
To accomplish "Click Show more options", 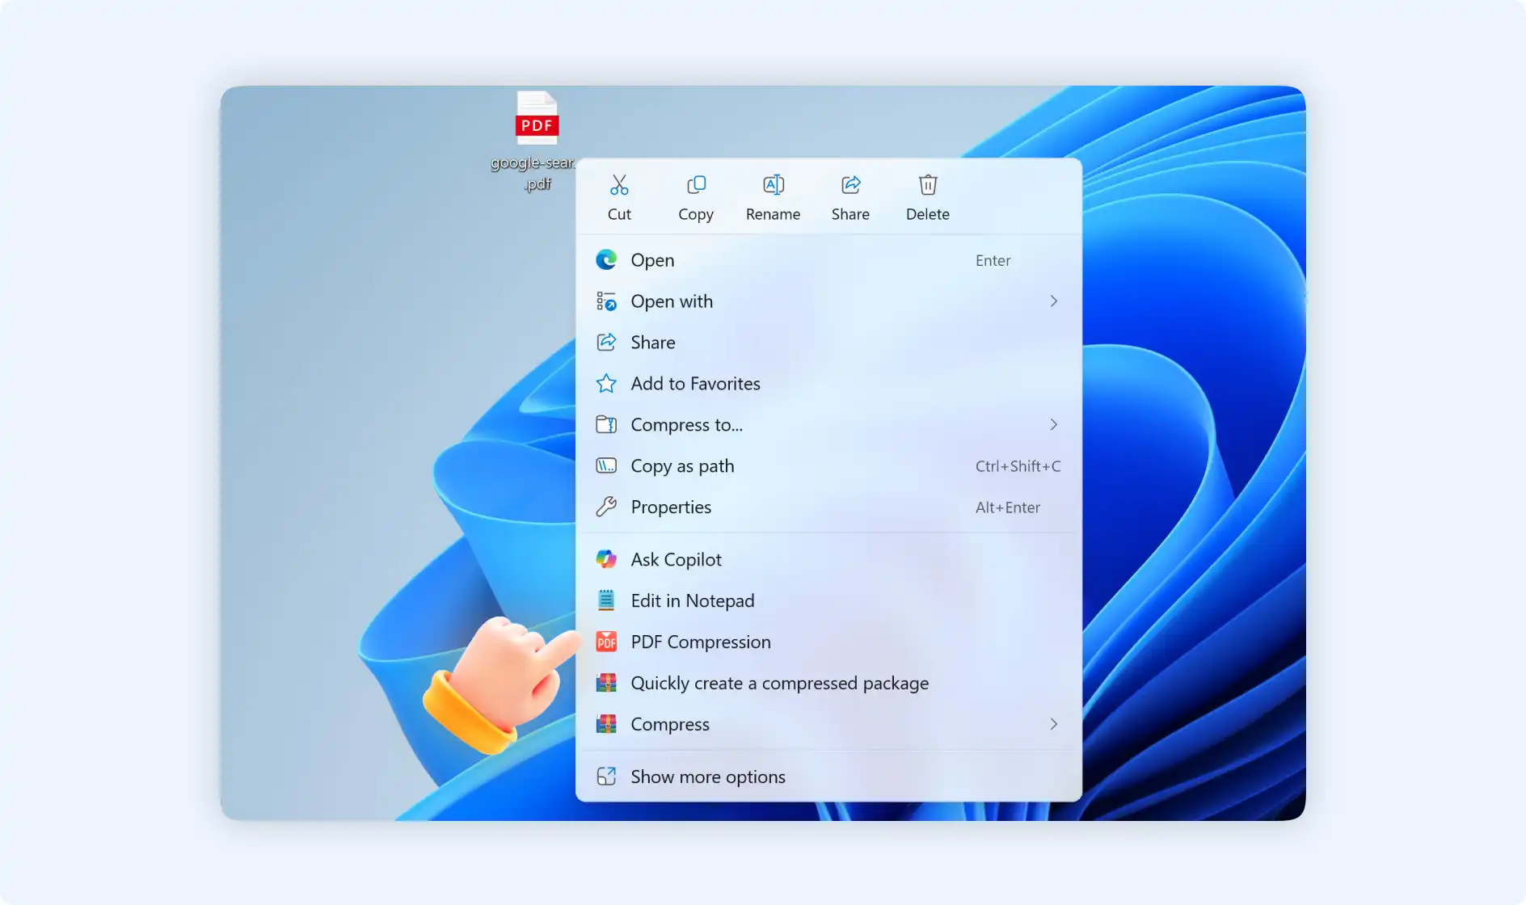I will coord(828,777).
